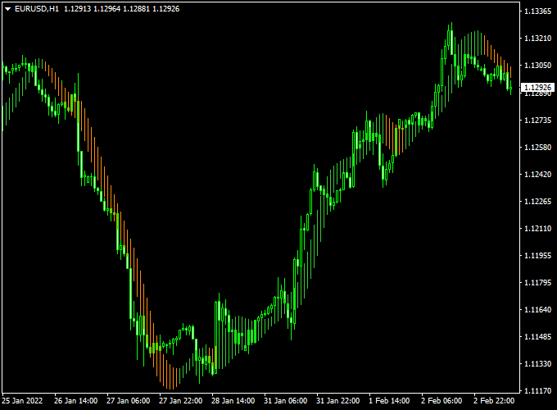
Task: Click the 1.13050 price axis label
Action: [538, 66]
